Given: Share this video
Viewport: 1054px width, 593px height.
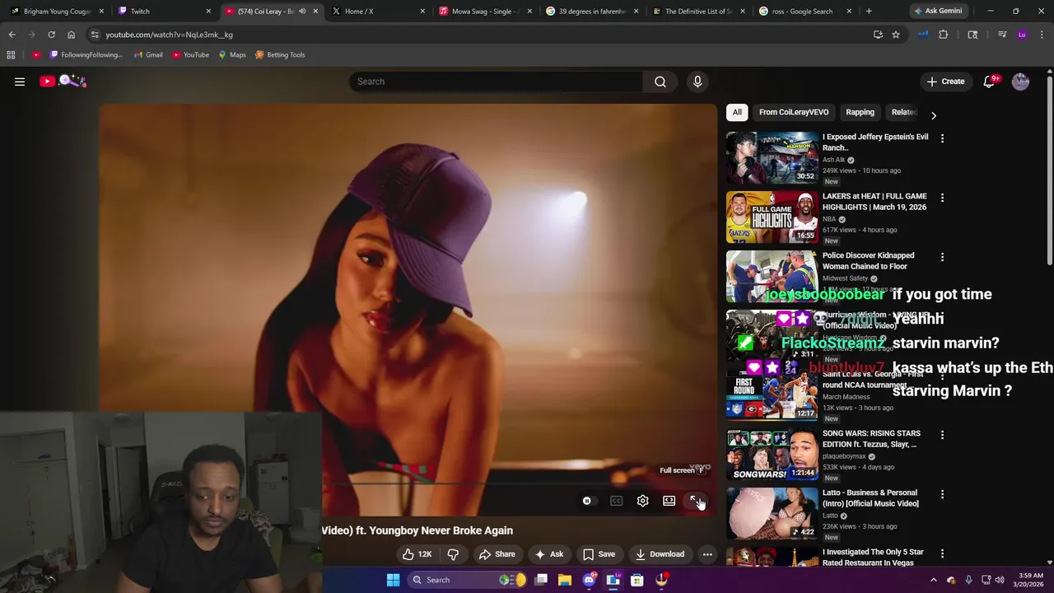Looking at the screenshot, I should (x=497, y=554).
